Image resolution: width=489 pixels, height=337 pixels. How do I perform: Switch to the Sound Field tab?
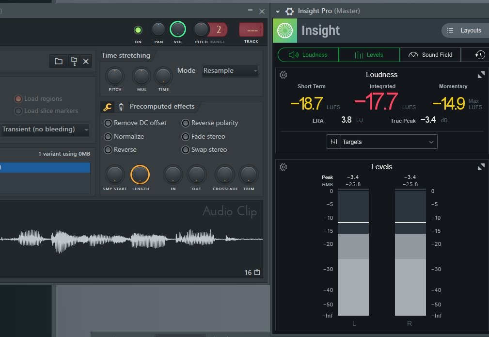tap(430, 55)
